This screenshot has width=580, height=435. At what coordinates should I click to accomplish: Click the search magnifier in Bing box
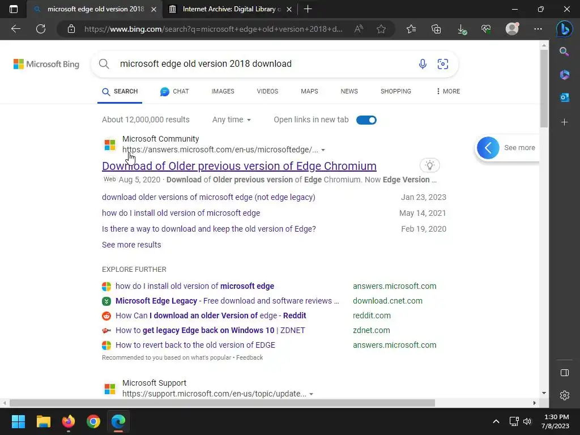104,64
